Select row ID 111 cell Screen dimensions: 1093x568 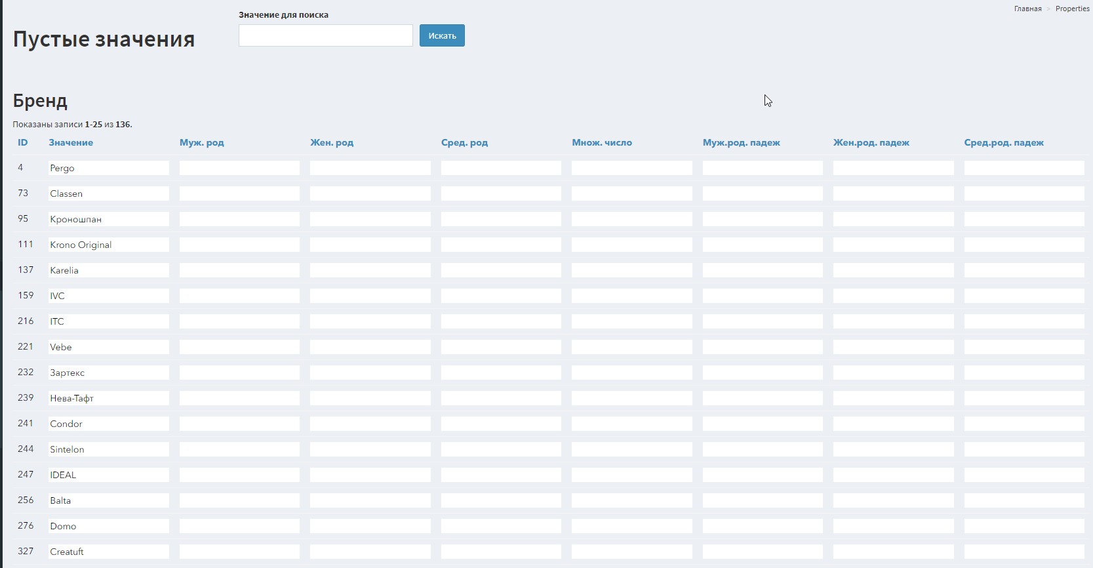point(26,244)
